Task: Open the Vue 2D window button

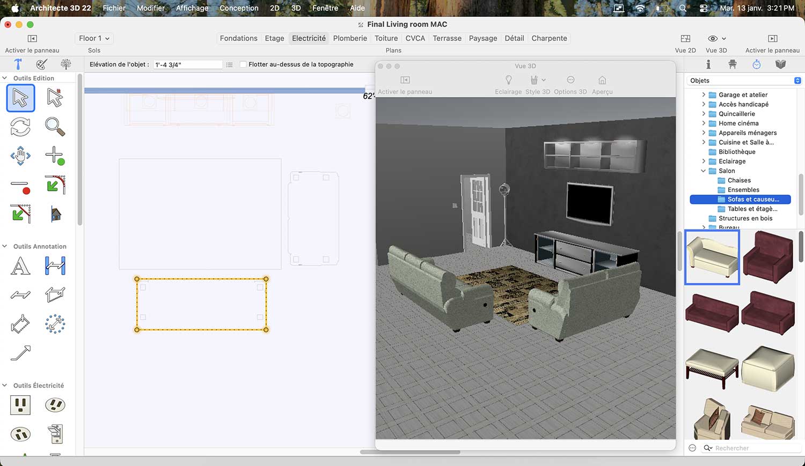Action: tap(685, 39)
